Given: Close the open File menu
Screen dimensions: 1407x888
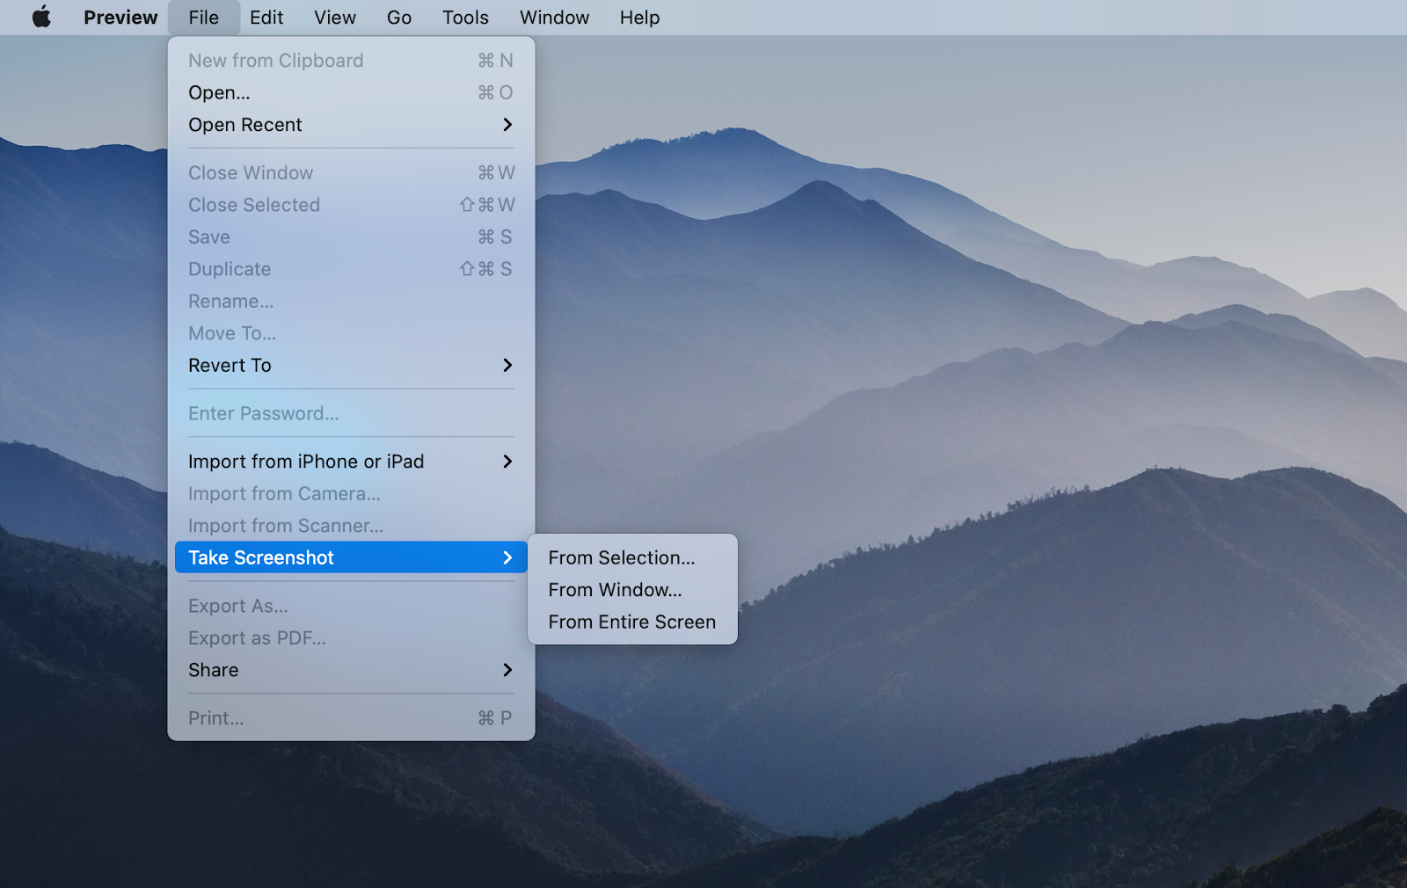Looking at the screenshot, I should (x=203, y=17).
